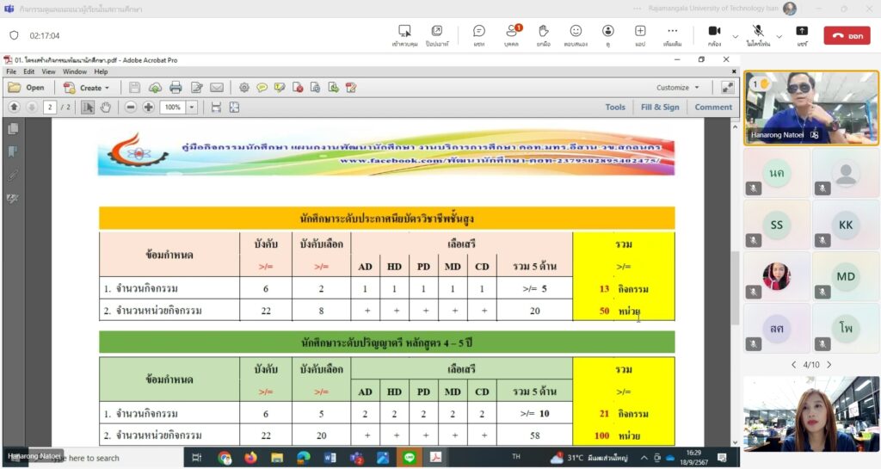Expand the zoom percentage dropdown
This screenshot has width=881, height=469.
[191, 108]
